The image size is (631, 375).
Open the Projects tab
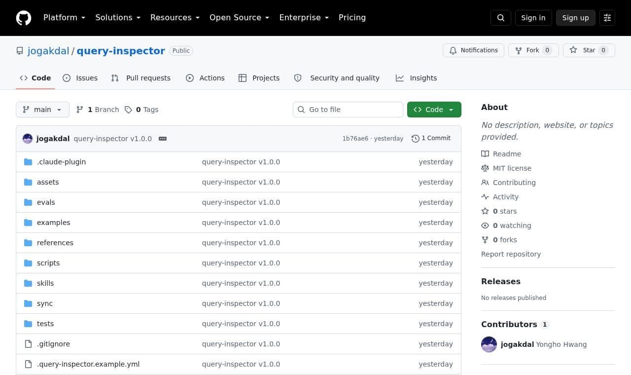(259, 78)
